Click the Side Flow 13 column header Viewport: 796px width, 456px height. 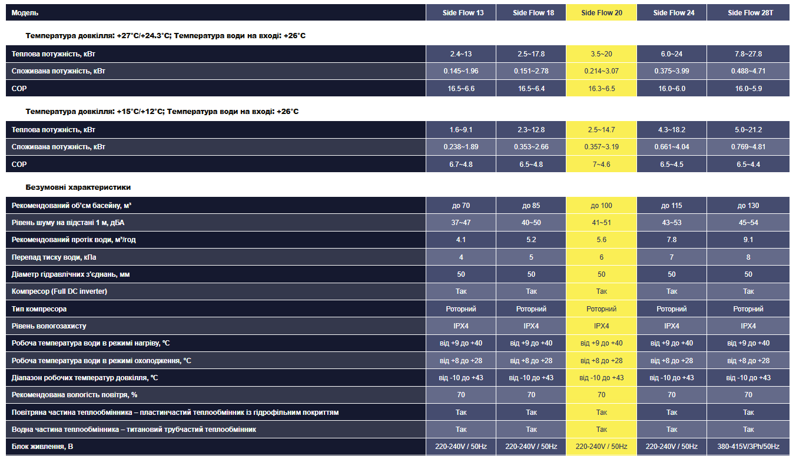(x=461, y=13)
